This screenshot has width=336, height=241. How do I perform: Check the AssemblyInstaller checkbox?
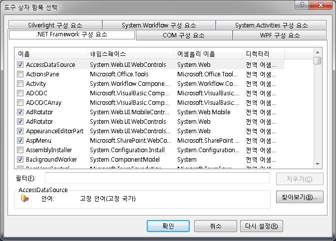click(20, 150)
